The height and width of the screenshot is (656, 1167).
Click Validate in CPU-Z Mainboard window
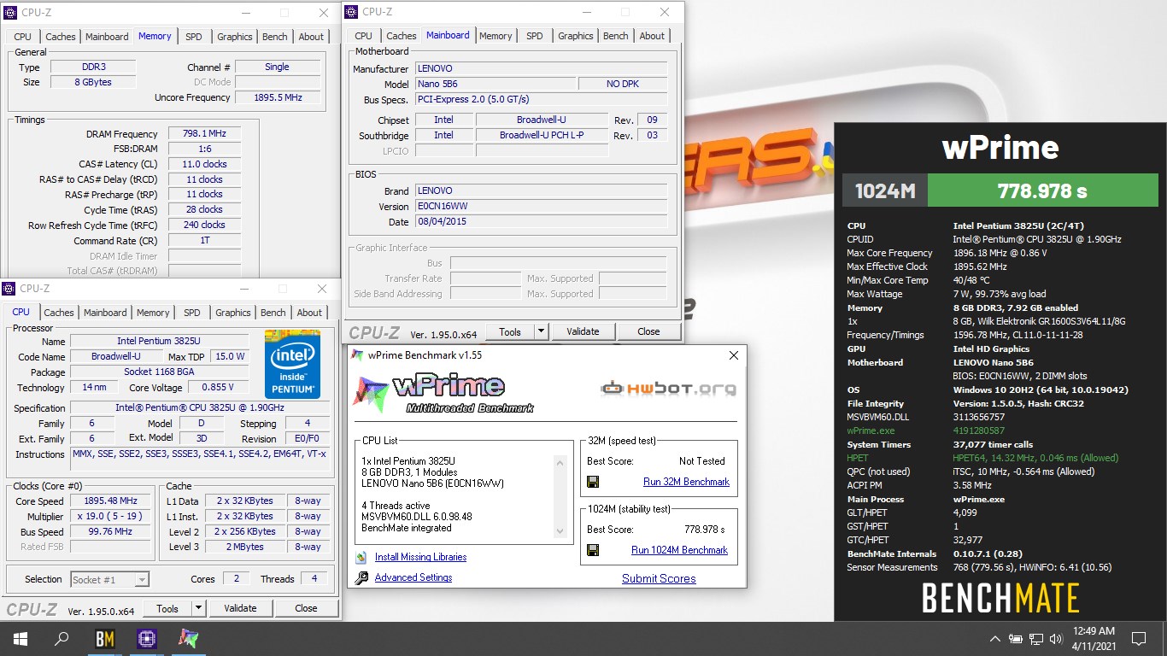583,331
